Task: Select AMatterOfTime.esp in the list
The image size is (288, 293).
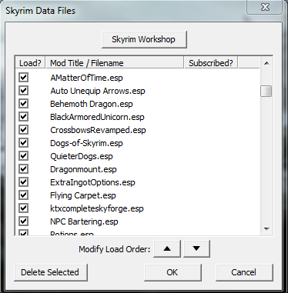Action: (86, 78)
